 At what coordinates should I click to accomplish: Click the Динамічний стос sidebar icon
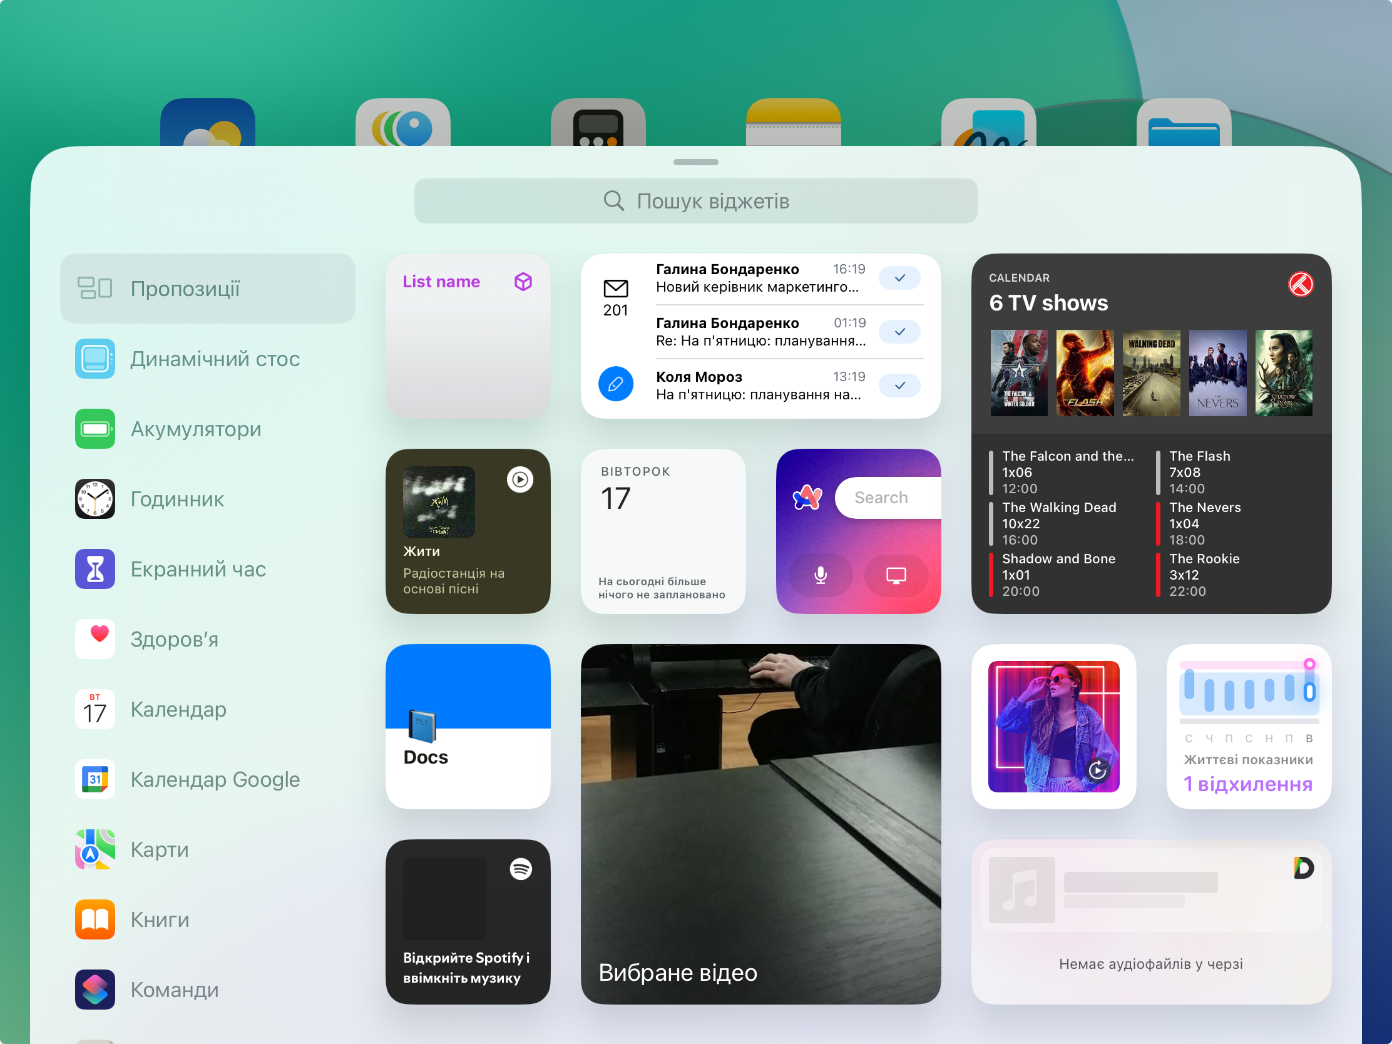pyautogui.click(x=95, y=359)
